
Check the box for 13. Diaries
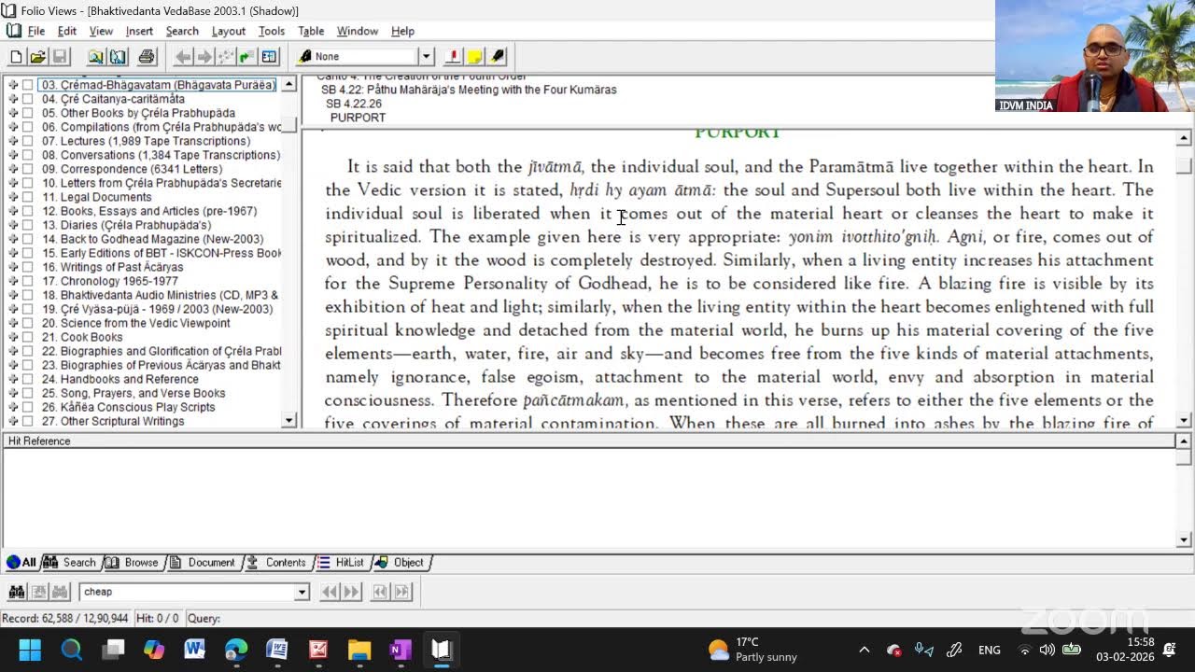click(28, 225)
